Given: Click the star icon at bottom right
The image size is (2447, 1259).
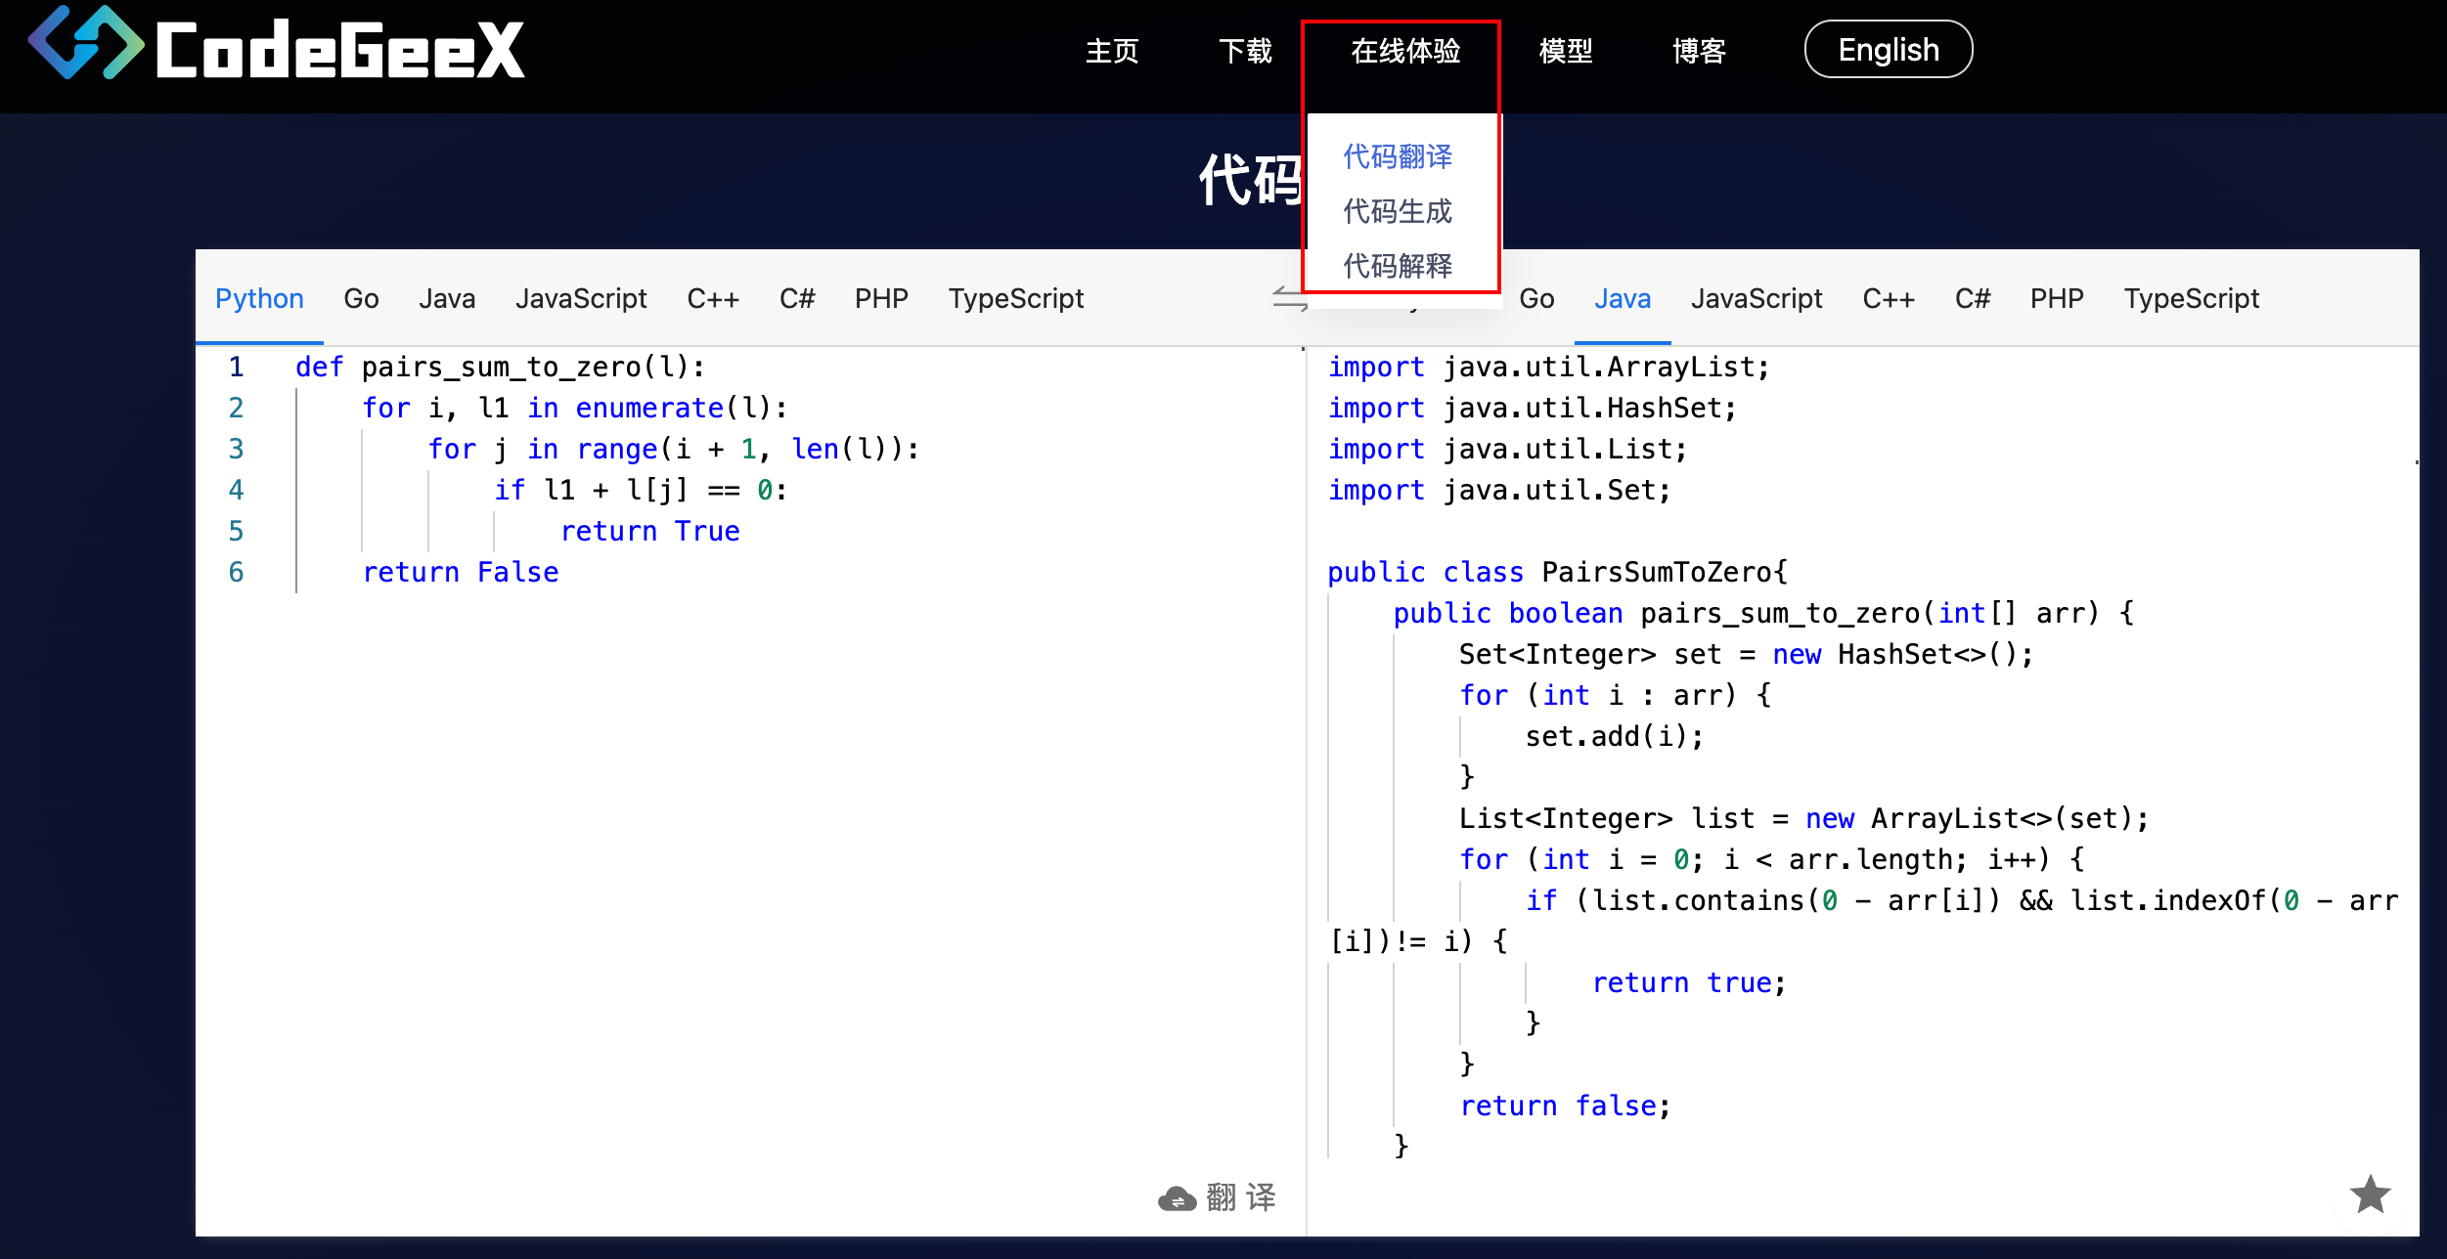Looking at the screenshot, I should [2371, 1194].
